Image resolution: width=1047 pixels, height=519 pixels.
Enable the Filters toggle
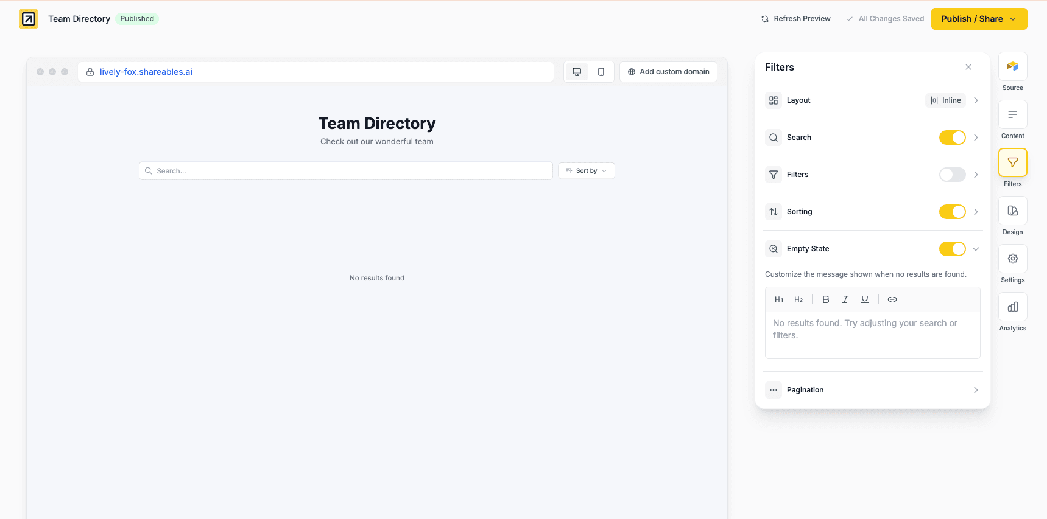(x=952, y=175)
